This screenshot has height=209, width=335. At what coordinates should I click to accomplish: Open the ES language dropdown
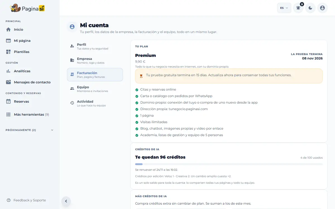click(x=284, y=8)
